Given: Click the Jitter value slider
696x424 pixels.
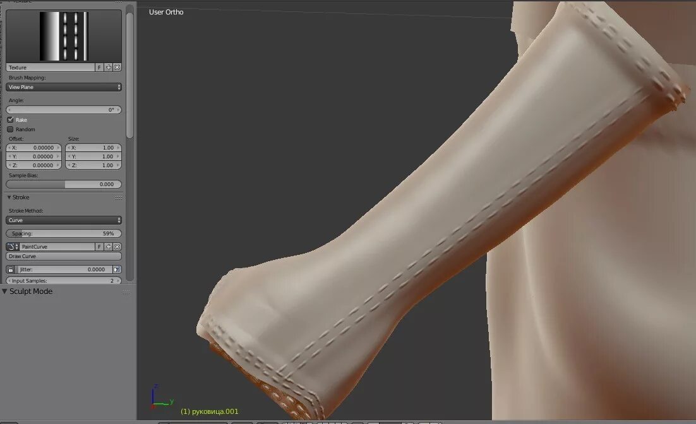Looking at the screenshot, I should (64, 269).
